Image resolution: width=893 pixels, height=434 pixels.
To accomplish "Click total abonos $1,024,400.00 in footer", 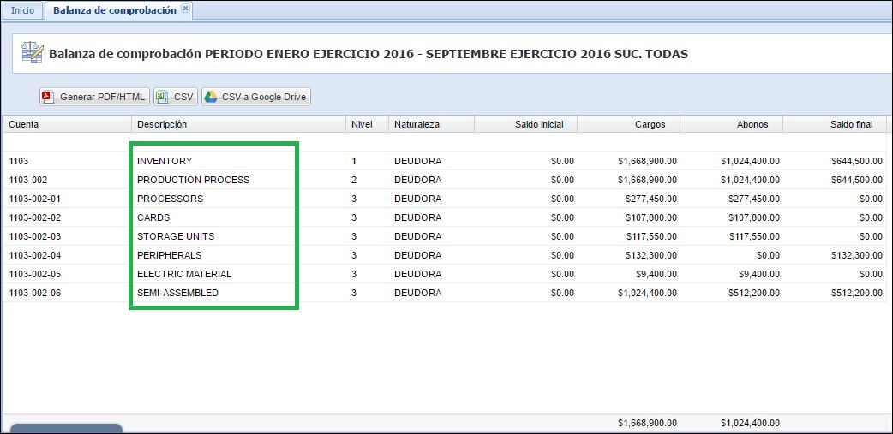I will click(750, 423).
